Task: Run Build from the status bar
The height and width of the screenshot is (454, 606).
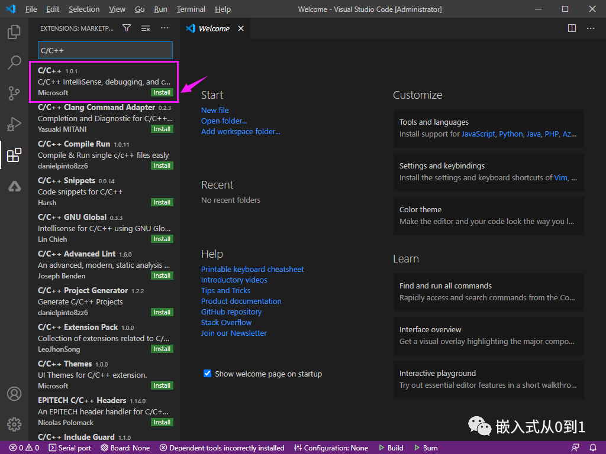Action: click(391, 448)
